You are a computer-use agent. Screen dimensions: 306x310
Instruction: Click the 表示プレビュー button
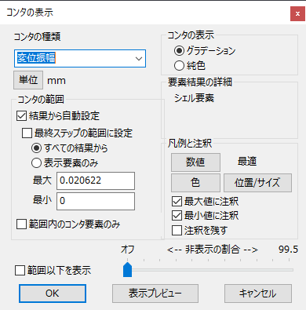[155, 294]
